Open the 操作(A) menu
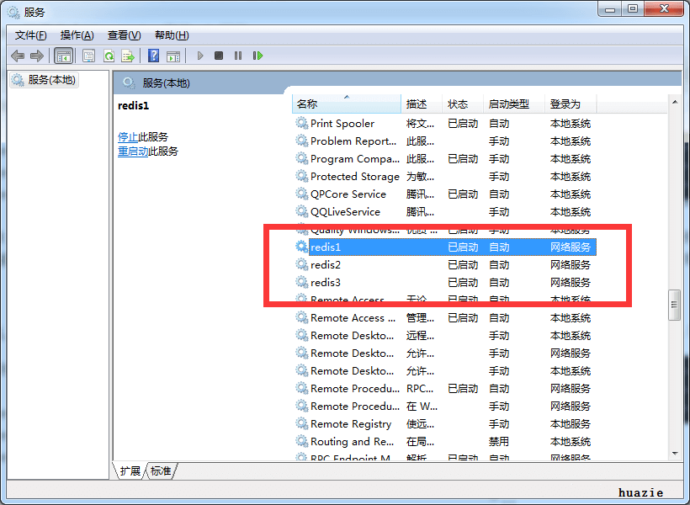Image resolution: width=690 pixels, height=505 pixels. tap(77, 35)
